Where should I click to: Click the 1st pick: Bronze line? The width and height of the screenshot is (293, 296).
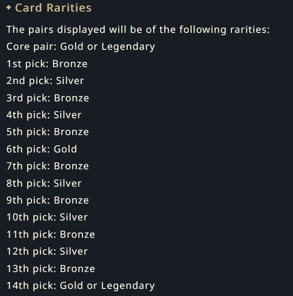click(x=47, y=64)
